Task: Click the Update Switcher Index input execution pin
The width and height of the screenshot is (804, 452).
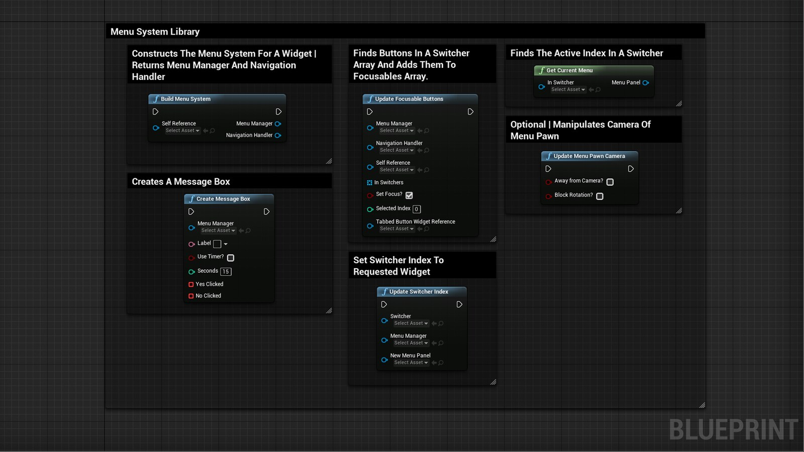Action: (x=384, y=304)
